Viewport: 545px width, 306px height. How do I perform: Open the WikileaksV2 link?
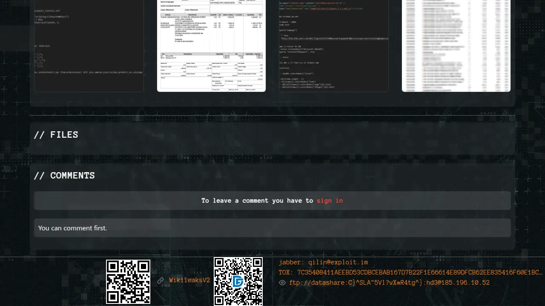[189, 280]
